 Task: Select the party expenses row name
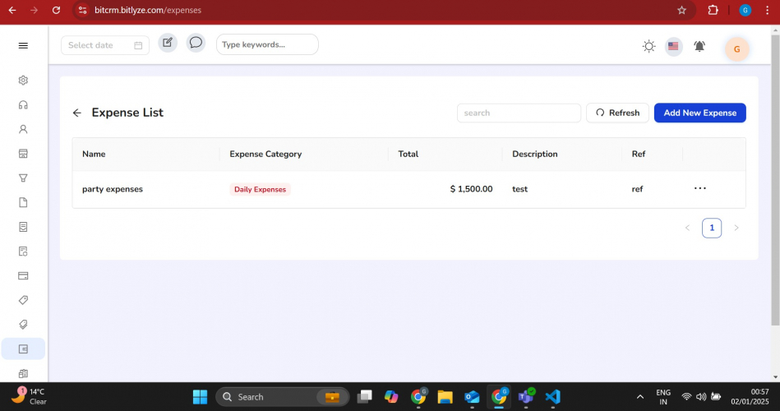[x=113, y=189]
